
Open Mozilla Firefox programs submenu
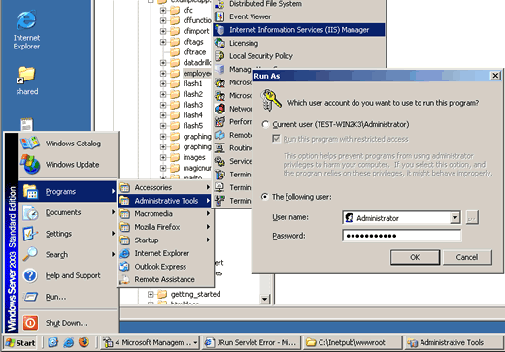tap(165, 227)
